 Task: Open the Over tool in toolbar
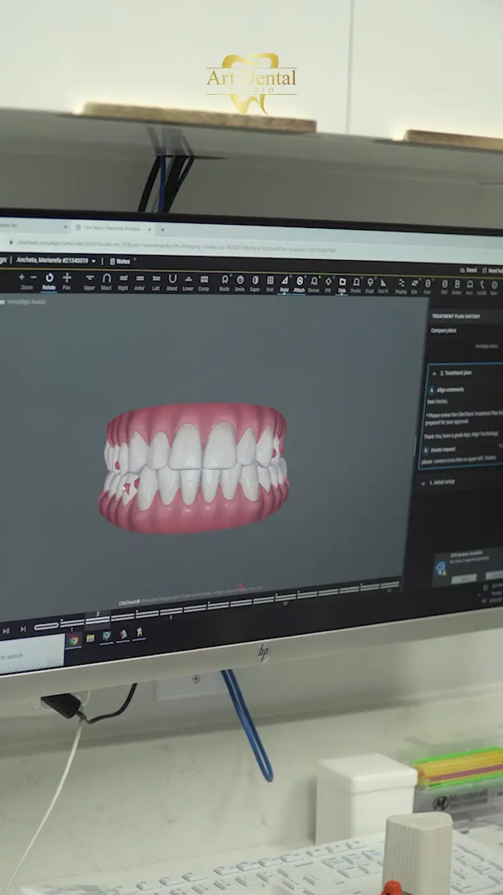pos(427,286)
